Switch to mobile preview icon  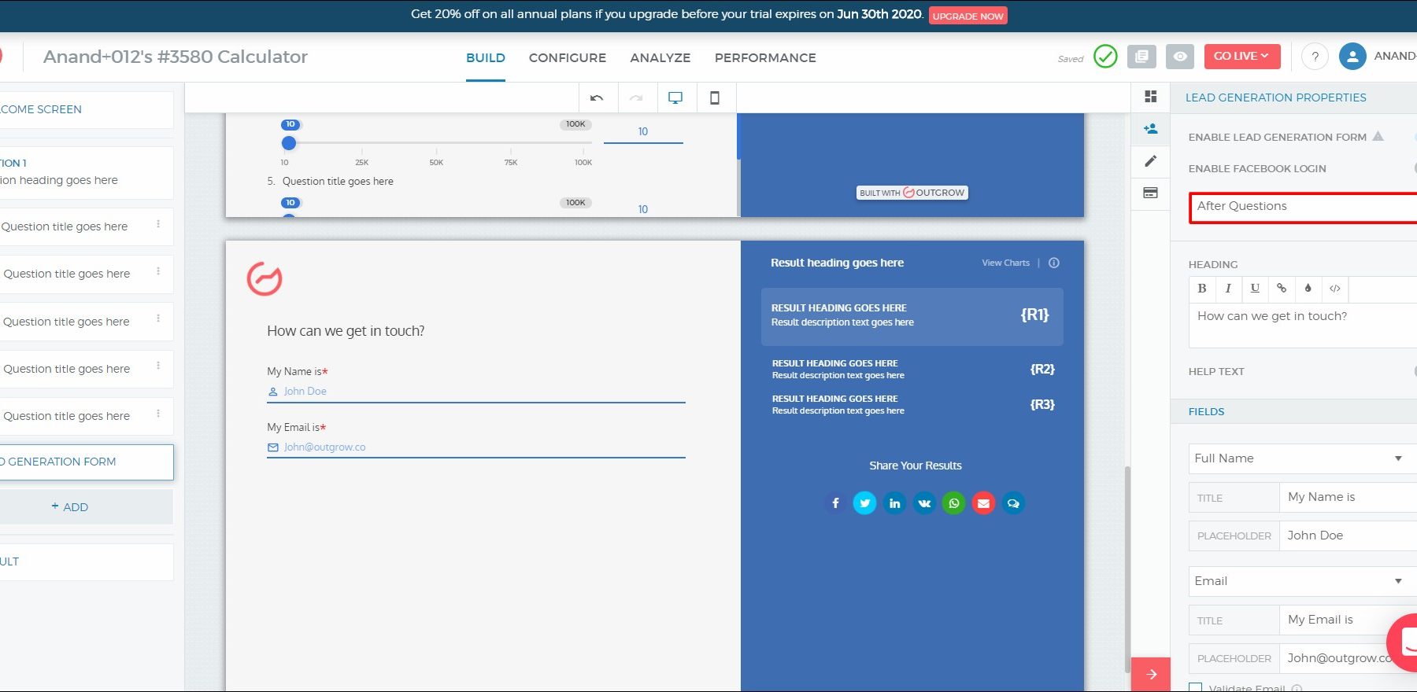[715, 98]
